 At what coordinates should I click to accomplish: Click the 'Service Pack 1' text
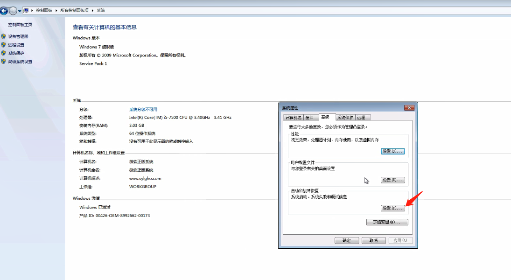click(x=93, y=63)
